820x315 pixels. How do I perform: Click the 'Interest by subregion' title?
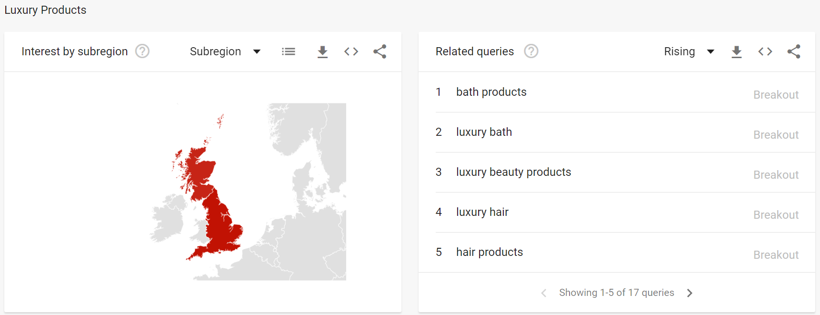point(75,51)
